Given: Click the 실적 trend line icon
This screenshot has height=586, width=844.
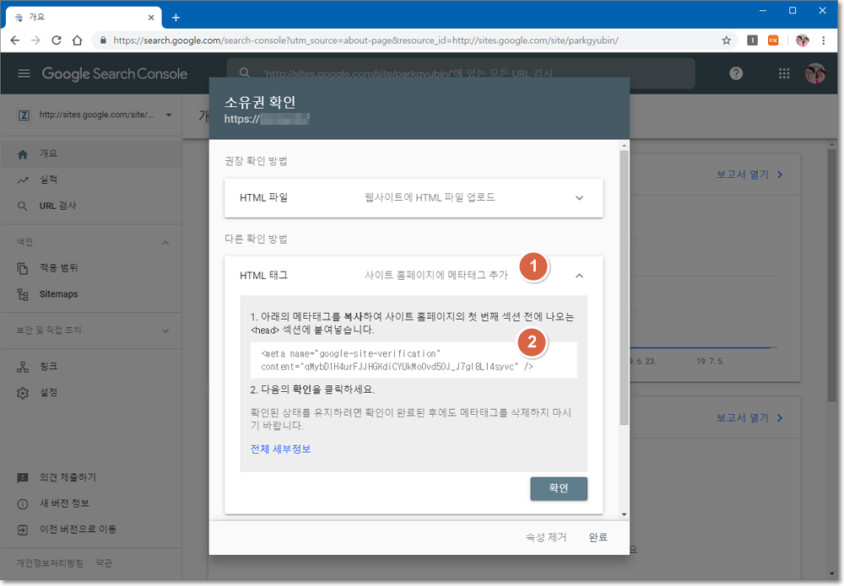Looking at the screenshot, I should tap(23, 180).
